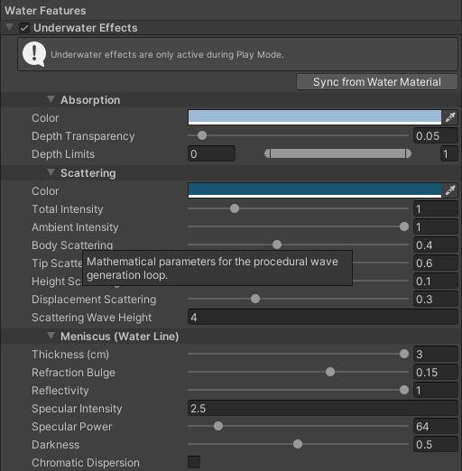Collapse the Scattering section

(x=51, y=172)
